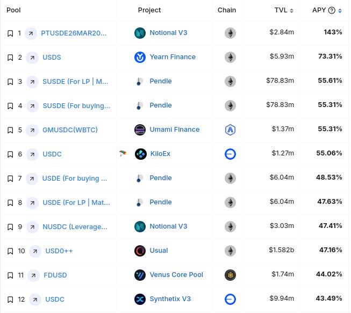
Task: Open the Yearn Finance project link
Action: coord(173,57)
